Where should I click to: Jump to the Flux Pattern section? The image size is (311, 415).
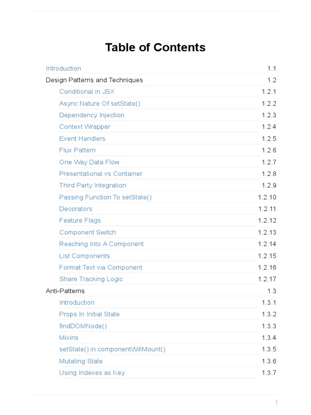pos(77,150)
